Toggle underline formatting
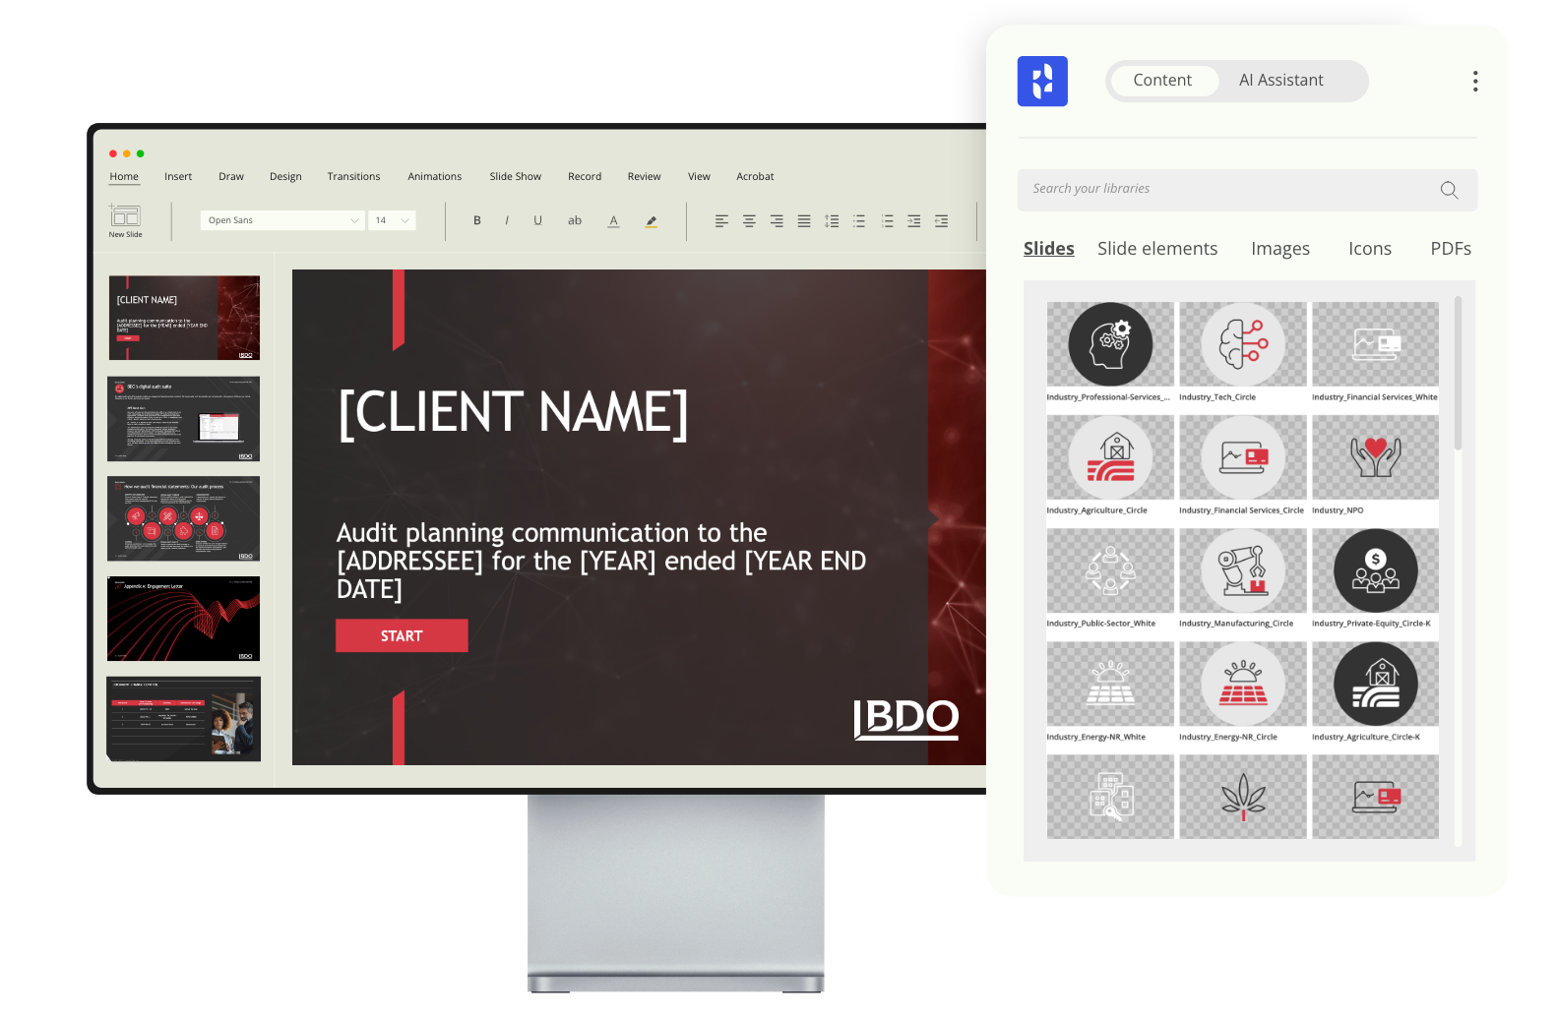The width and height of the screenshot is (1557, 1016). point(538,220)
